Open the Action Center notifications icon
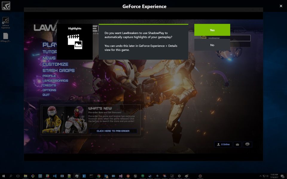This screenshot has height=179, width=287. (283, 176)
